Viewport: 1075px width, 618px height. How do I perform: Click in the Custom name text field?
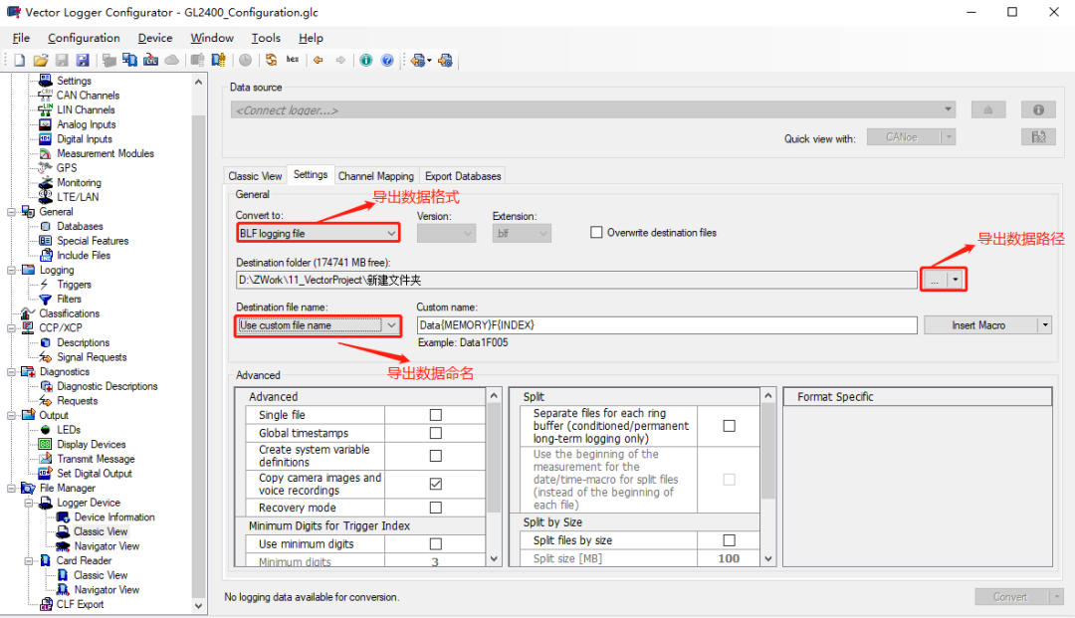coord(666,325)
